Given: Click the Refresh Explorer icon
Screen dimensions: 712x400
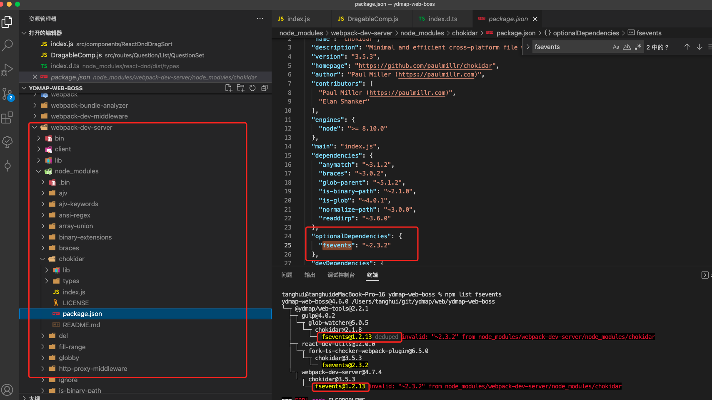Looking at the screenshot, I should point(252,88).
